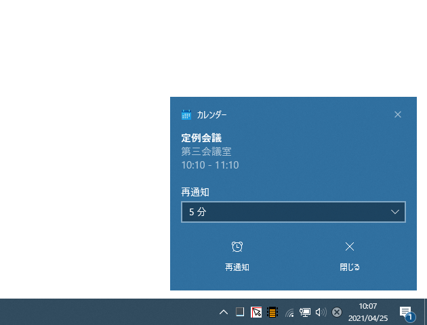Click the 閉じる button in the notification
427x325 pixels.
point(350,256)
